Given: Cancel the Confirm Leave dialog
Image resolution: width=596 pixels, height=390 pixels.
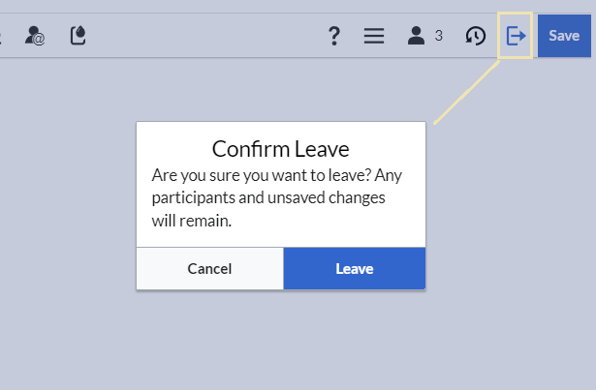Looking at the screenshot, I should click(209, 269).
